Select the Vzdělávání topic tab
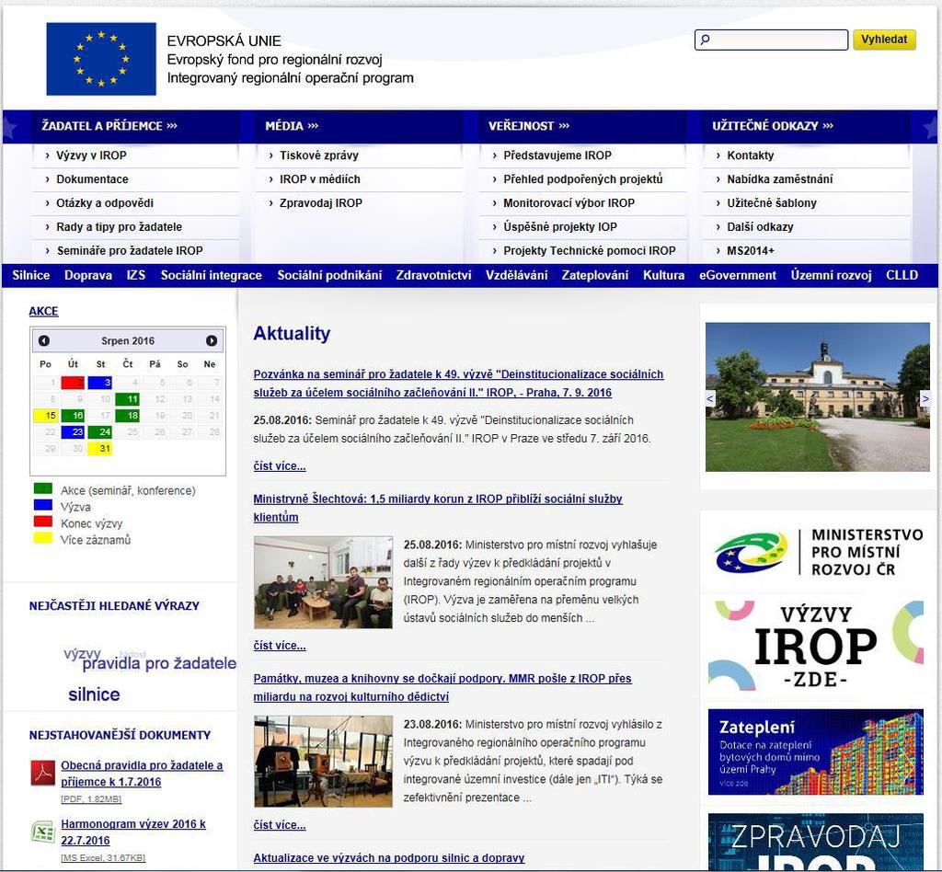942x872 pixels. [x=517, y=275]
